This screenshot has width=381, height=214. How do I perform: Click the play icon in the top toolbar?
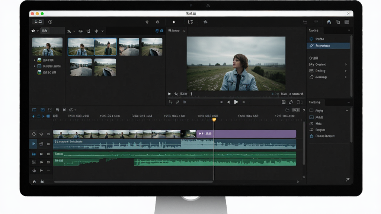coord(174,22)
